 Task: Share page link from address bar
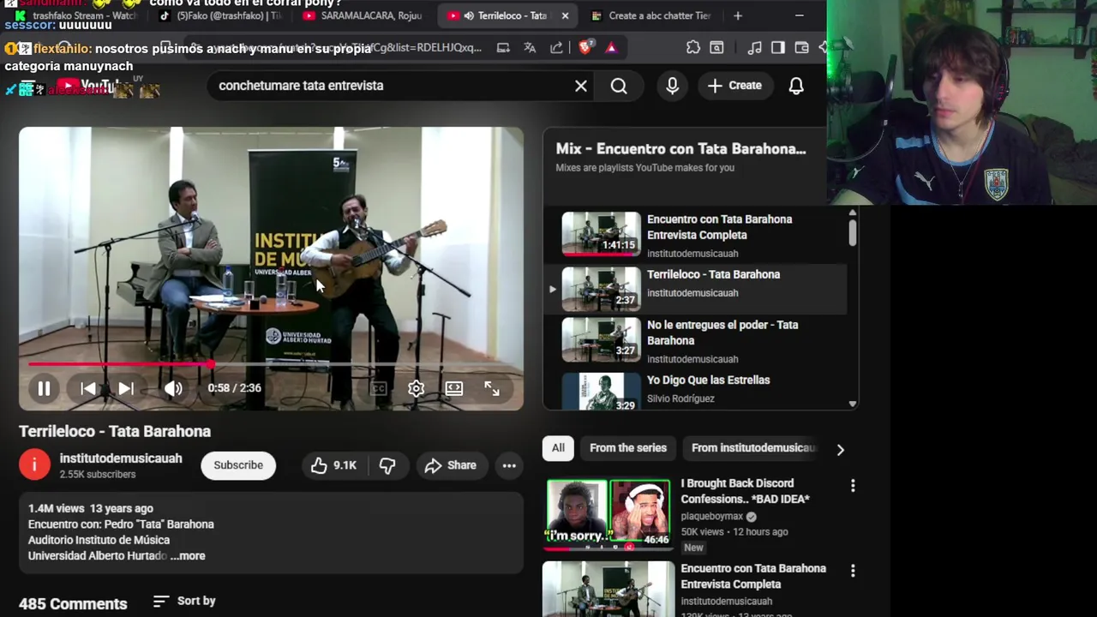click(556, 48)
